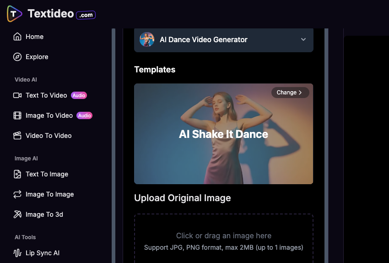Click the Textideo logo icon
Viewport: 389px width, 263px height.
click(x=14, y=14)
